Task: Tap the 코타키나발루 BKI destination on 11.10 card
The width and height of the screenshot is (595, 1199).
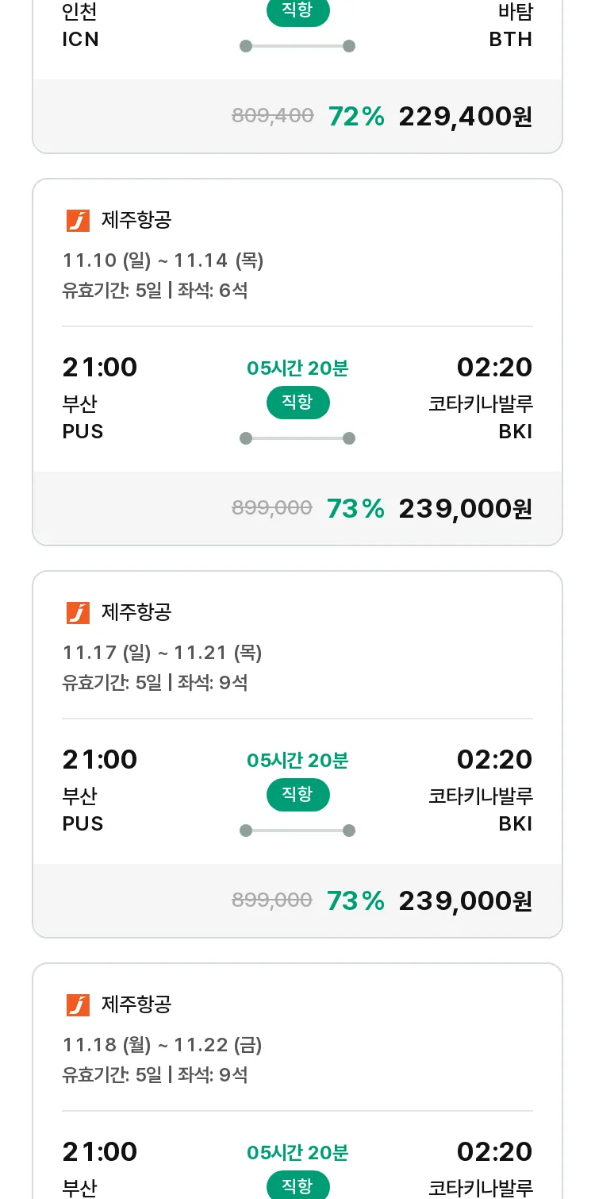Action: pyautogui.click(x=481, y=418)
